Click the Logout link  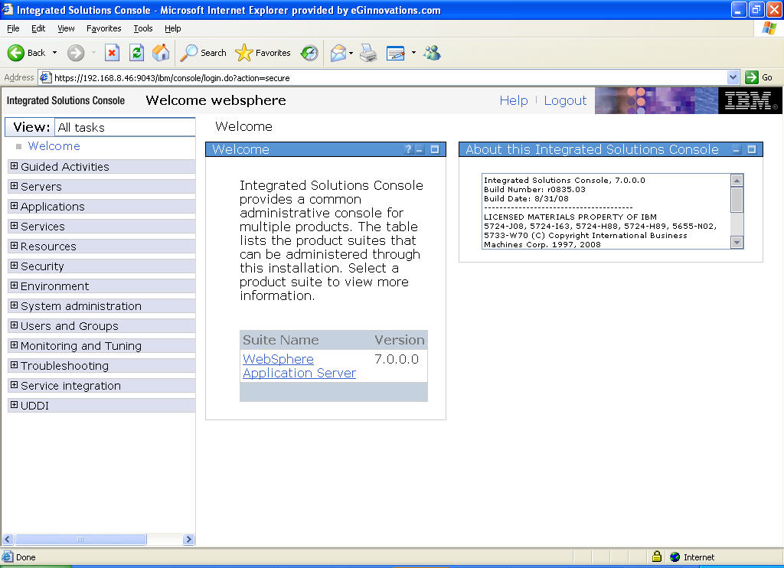tap(565, 100)
